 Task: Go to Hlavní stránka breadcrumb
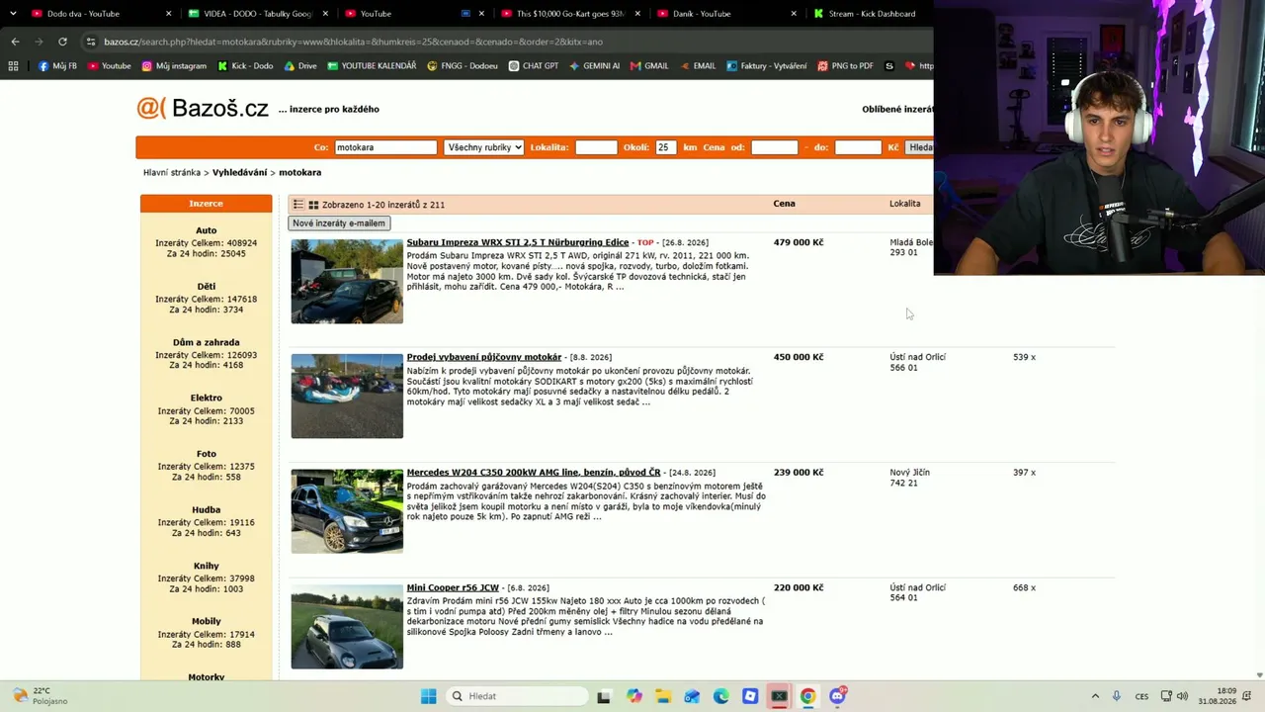(x=172, y=172)
